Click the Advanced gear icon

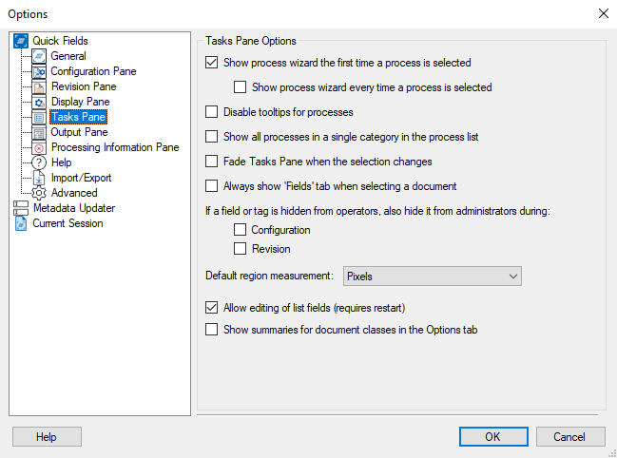point(39,193)
